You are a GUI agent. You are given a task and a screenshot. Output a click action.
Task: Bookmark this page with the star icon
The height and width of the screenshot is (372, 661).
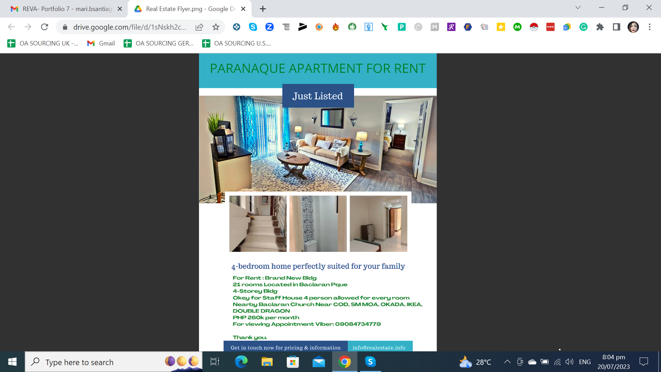point(216,27)
